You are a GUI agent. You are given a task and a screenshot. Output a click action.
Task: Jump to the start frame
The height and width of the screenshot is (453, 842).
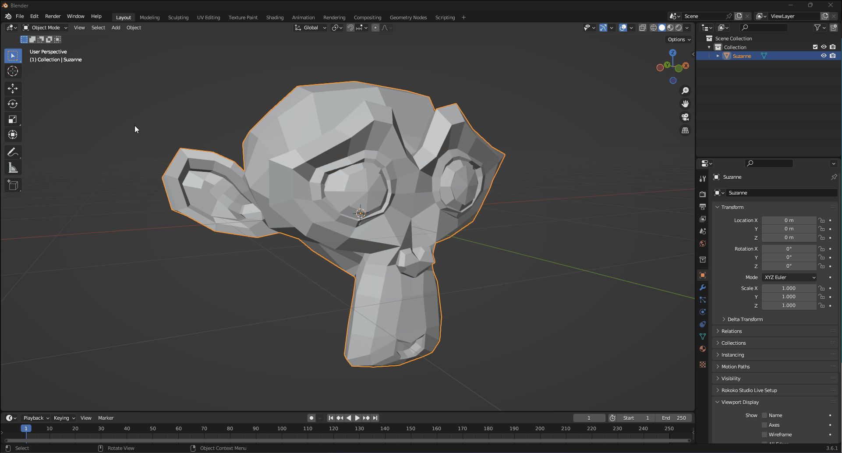point(331,418)
